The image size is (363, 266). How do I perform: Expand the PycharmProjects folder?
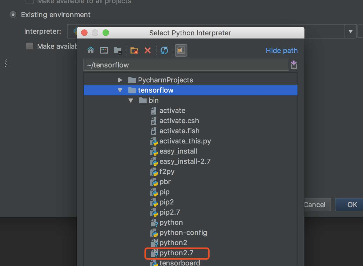coord(120,80)
